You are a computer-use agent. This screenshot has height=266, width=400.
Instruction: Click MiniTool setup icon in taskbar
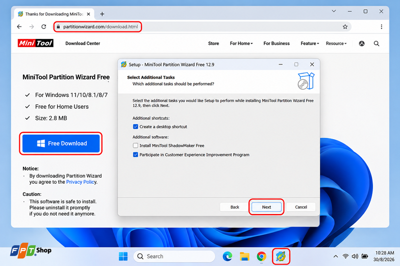(281, 257)
